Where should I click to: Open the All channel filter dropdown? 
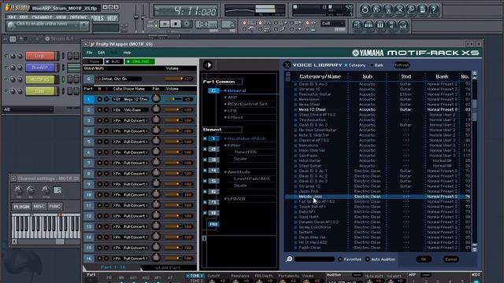[28, 110]
